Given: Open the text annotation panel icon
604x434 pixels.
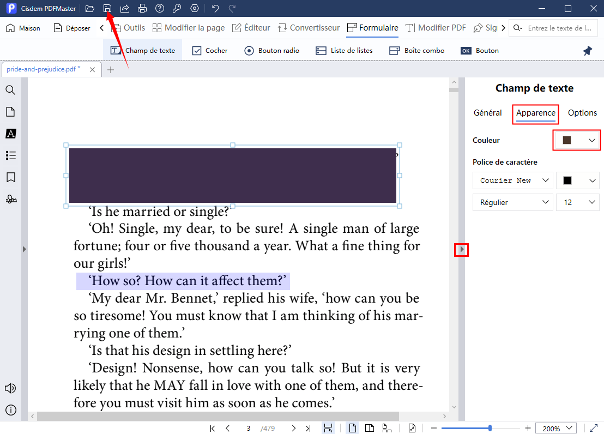Looking at the screenshot, I should [x=10, y=134].
